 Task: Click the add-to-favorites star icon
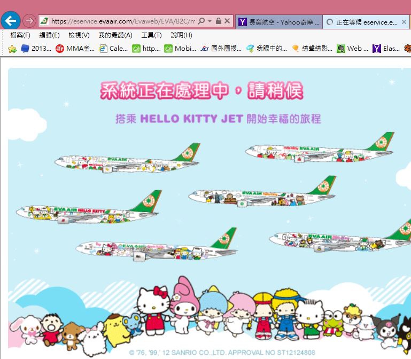(12, 49)
